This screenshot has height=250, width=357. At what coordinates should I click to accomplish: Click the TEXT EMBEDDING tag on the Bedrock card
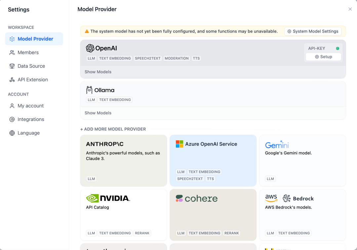[294, 233]
